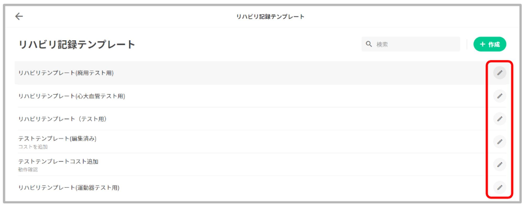Click the back arrow icon
Viewport: 524px width, 206px height.
click(19, 16)
